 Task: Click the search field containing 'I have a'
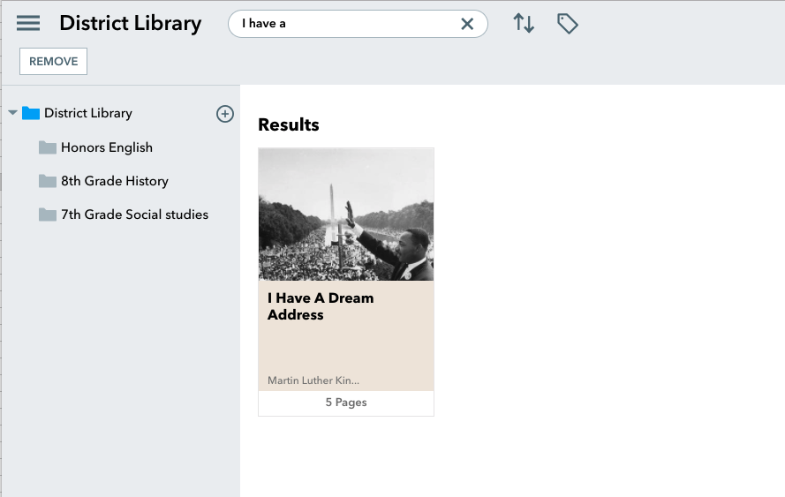(x=358, y=24)
